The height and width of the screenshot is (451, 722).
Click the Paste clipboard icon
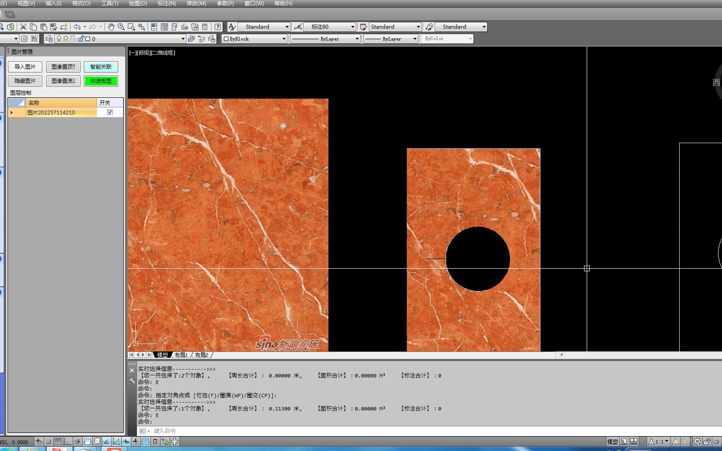[x=44, y=27]
